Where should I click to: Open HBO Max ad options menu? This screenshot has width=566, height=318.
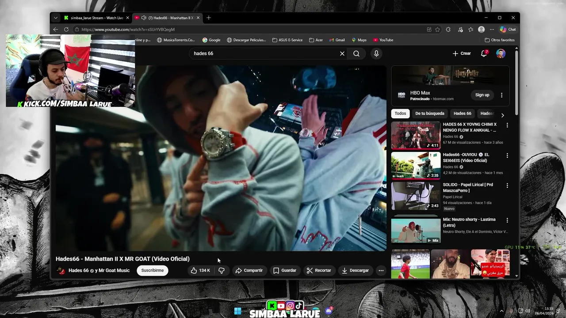point(501,95)
